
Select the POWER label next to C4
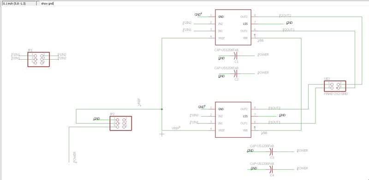[x=303, y=168]
